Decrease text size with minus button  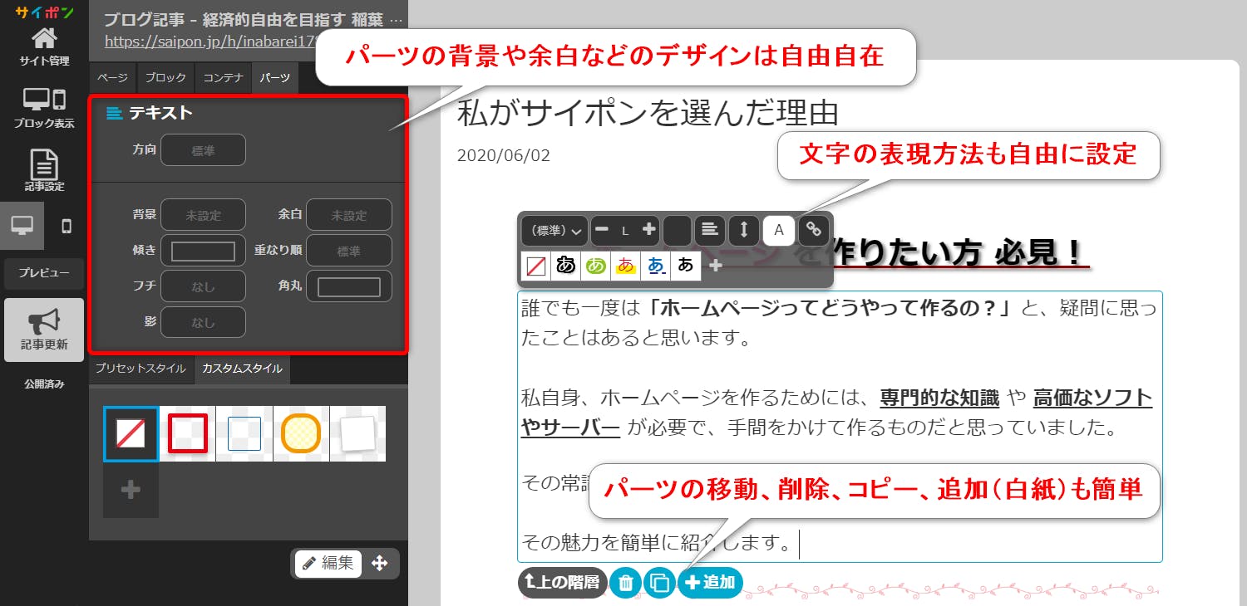[603, 230]
